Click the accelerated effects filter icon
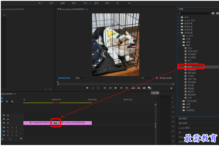Viewport: 219px width, 147px height. click(213, 13)
